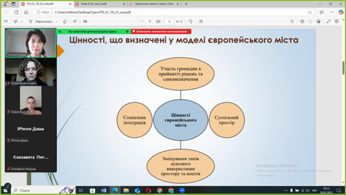
Task: Click the volume icon in system tray
Action: point(308,190)
